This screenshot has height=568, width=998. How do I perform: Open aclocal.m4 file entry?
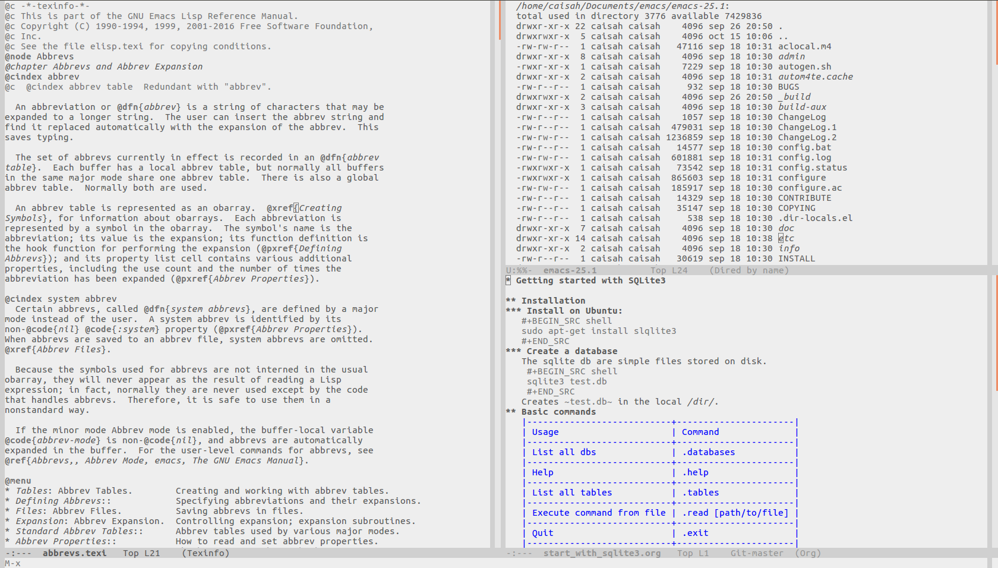click(x=805, y=46)
